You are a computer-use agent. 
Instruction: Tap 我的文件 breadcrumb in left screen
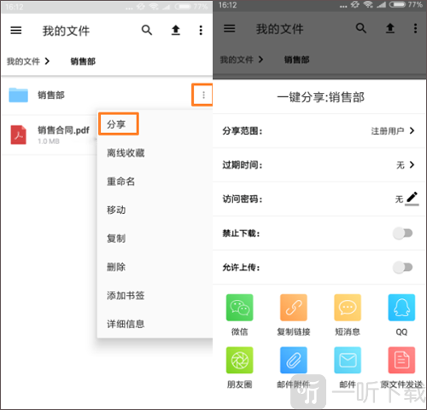point(23,61)
